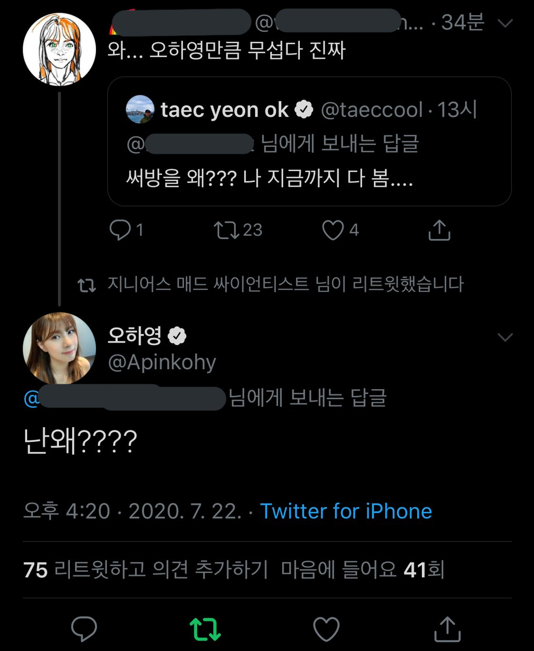Viewport: 534px width, 651px height.
Task: Open the sketched-face profile picture
Action: (59, 49)
